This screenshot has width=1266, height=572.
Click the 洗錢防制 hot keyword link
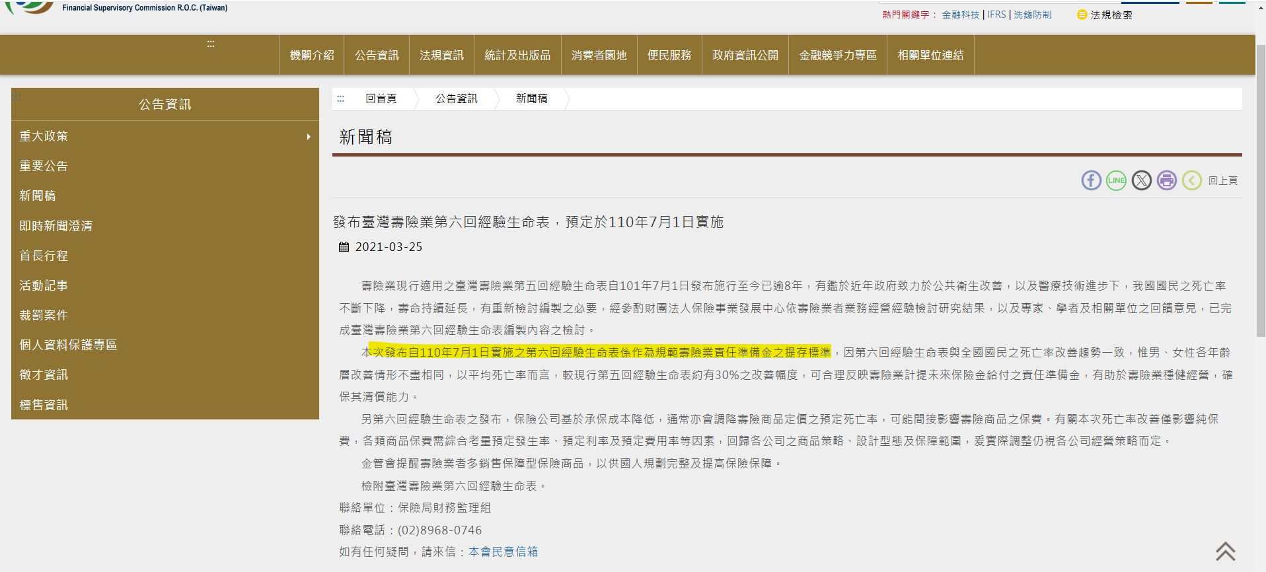1032,15
